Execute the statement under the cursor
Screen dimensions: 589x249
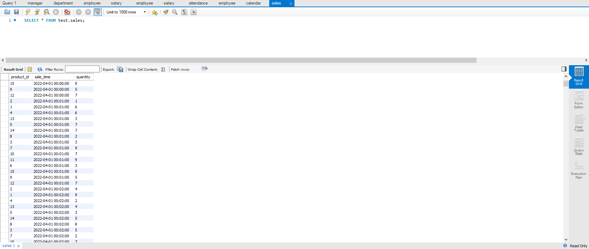pos(37,12)
